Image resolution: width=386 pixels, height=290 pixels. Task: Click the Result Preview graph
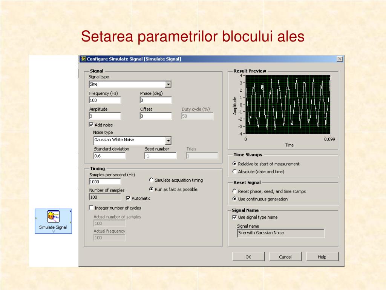(288, 105)
